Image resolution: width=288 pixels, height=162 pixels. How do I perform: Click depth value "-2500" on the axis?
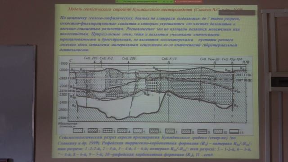point(63,110)
